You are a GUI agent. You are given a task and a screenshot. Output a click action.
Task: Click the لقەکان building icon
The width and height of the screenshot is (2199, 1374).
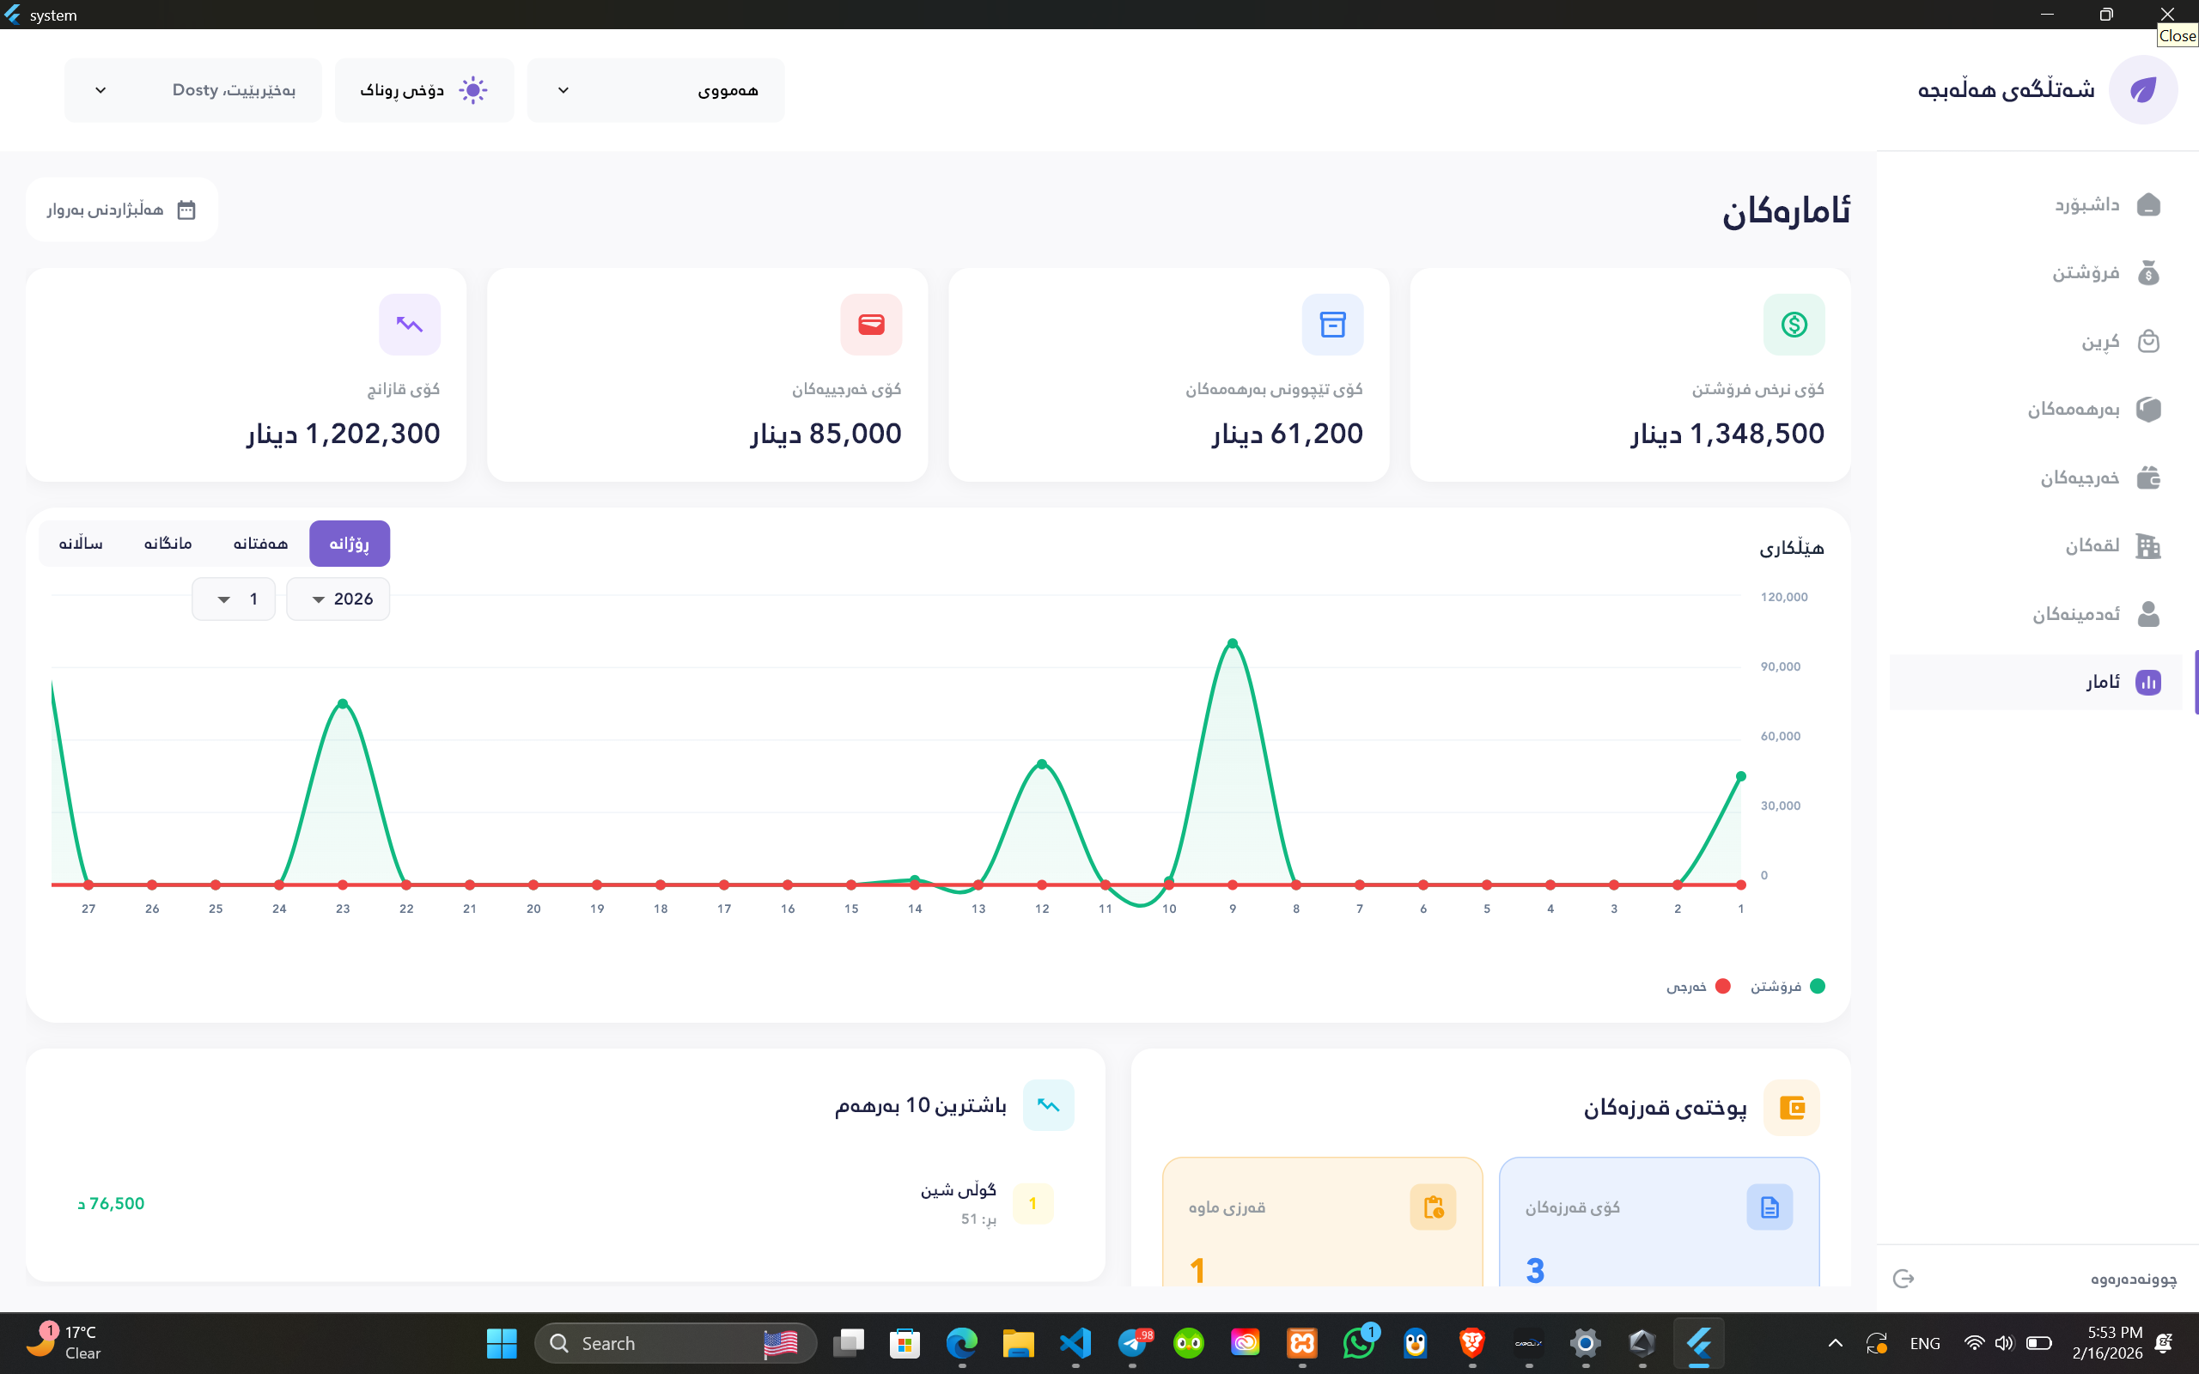click(2148, 545)
